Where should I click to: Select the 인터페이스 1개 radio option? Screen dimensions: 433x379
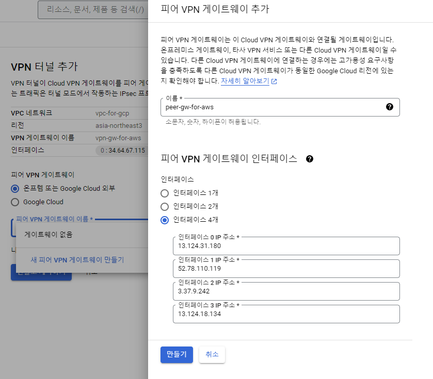165,193
